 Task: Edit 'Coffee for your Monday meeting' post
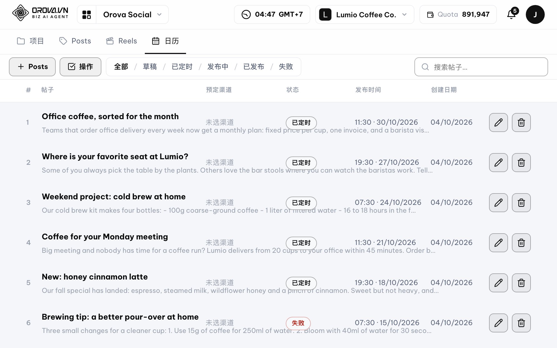click(x=499, y=243)
